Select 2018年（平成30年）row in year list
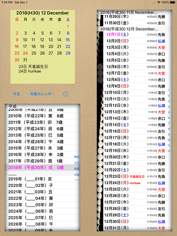 click(x=42, y=167)
